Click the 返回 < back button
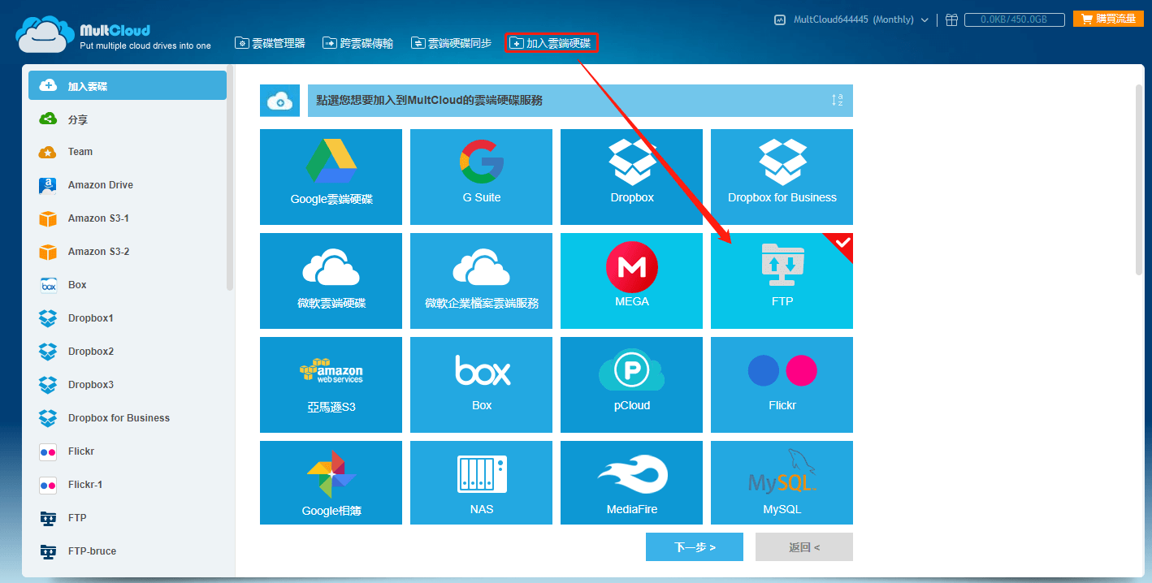Viewport: 1152px width, 583px height. (804, 547)
